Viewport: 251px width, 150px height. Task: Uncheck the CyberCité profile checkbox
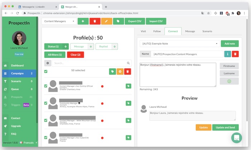pos(46,137)
